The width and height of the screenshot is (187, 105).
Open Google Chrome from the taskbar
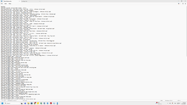coord(35,103)
